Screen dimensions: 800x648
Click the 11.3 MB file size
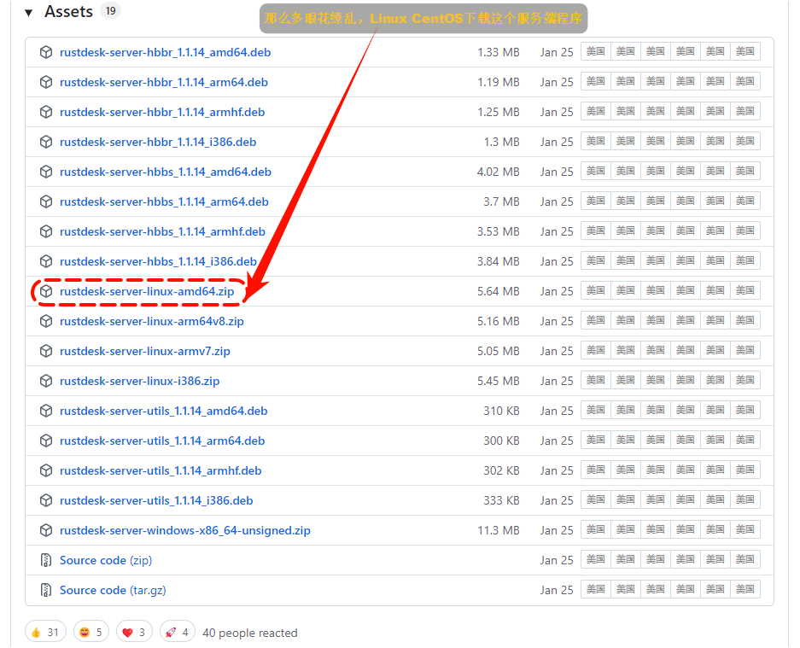click(498, 530)
